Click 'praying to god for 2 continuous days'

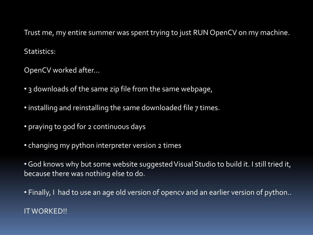pos(87,127)
